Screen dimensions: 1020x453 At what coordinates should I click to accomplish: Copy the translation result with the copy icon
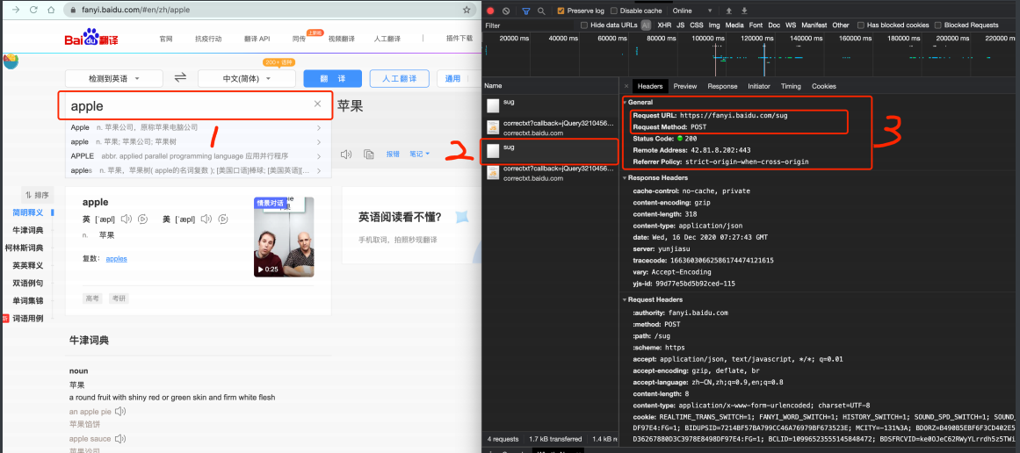369,154
